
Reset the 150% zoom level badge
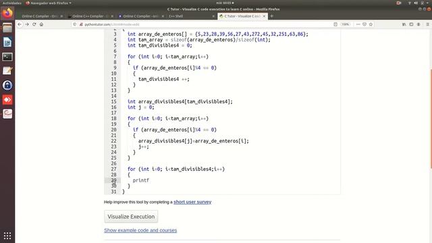point(345,24)
